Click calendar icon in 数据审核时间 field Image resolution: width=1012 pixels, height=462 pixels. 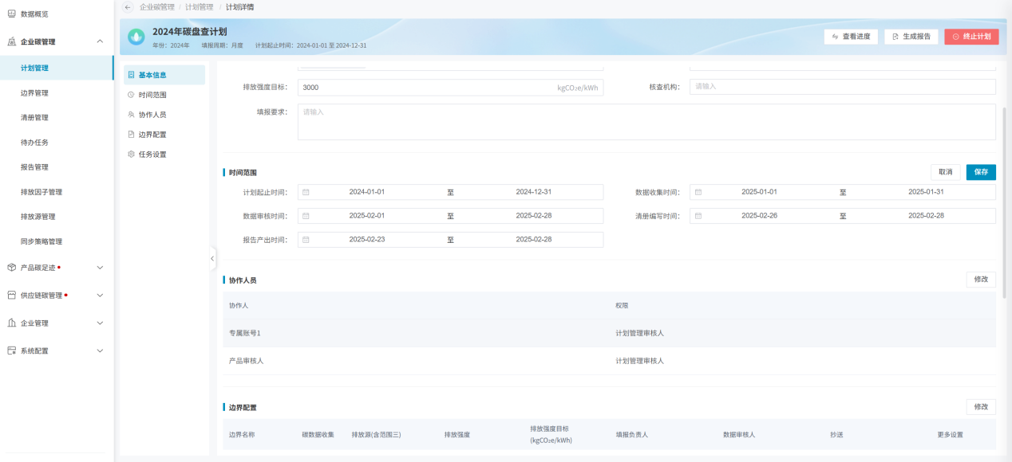coord(306,216)
